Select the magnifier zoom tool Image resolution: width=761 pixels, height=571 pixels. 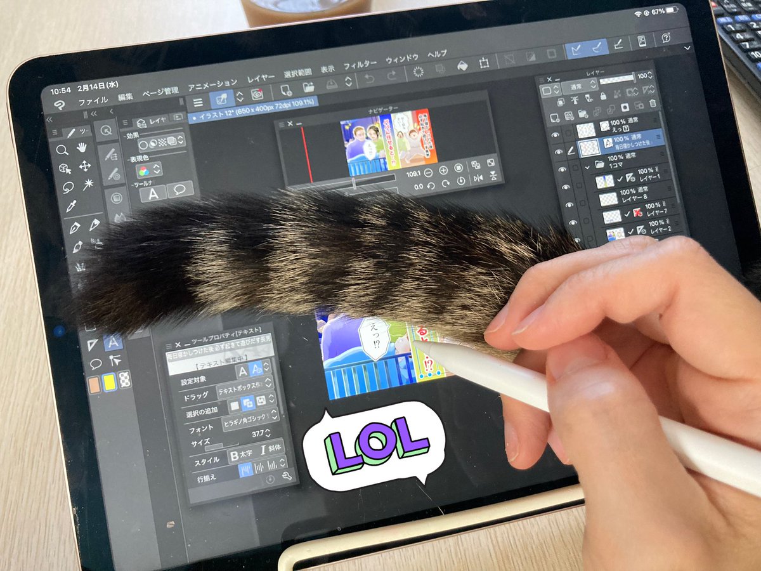click(62, 150)
